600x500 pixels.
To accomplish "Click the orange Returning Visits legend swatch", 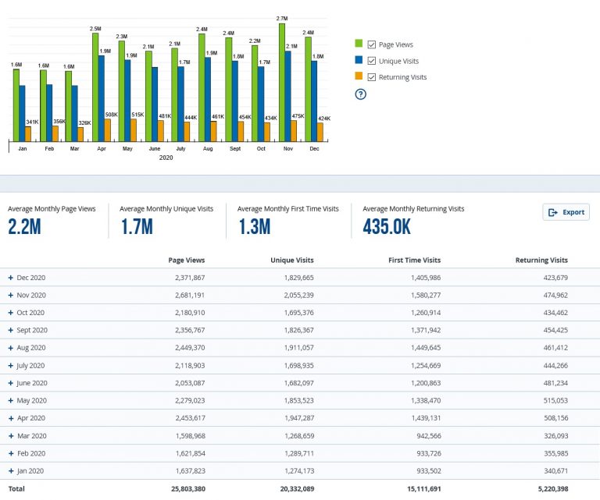I will pyautogui.click(x=359, y=76).
